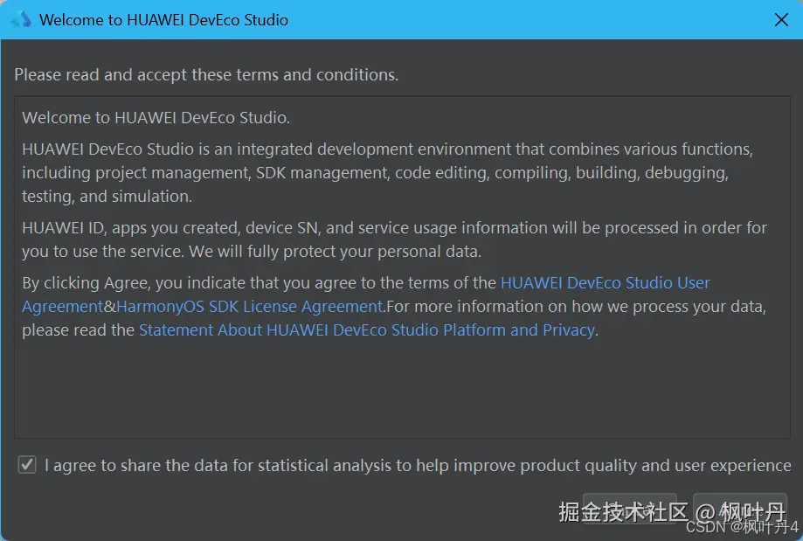Screen dimensions: 803x541
Task: Click the 'Please read and accept these terms' heading
Action: pos(206,75)
